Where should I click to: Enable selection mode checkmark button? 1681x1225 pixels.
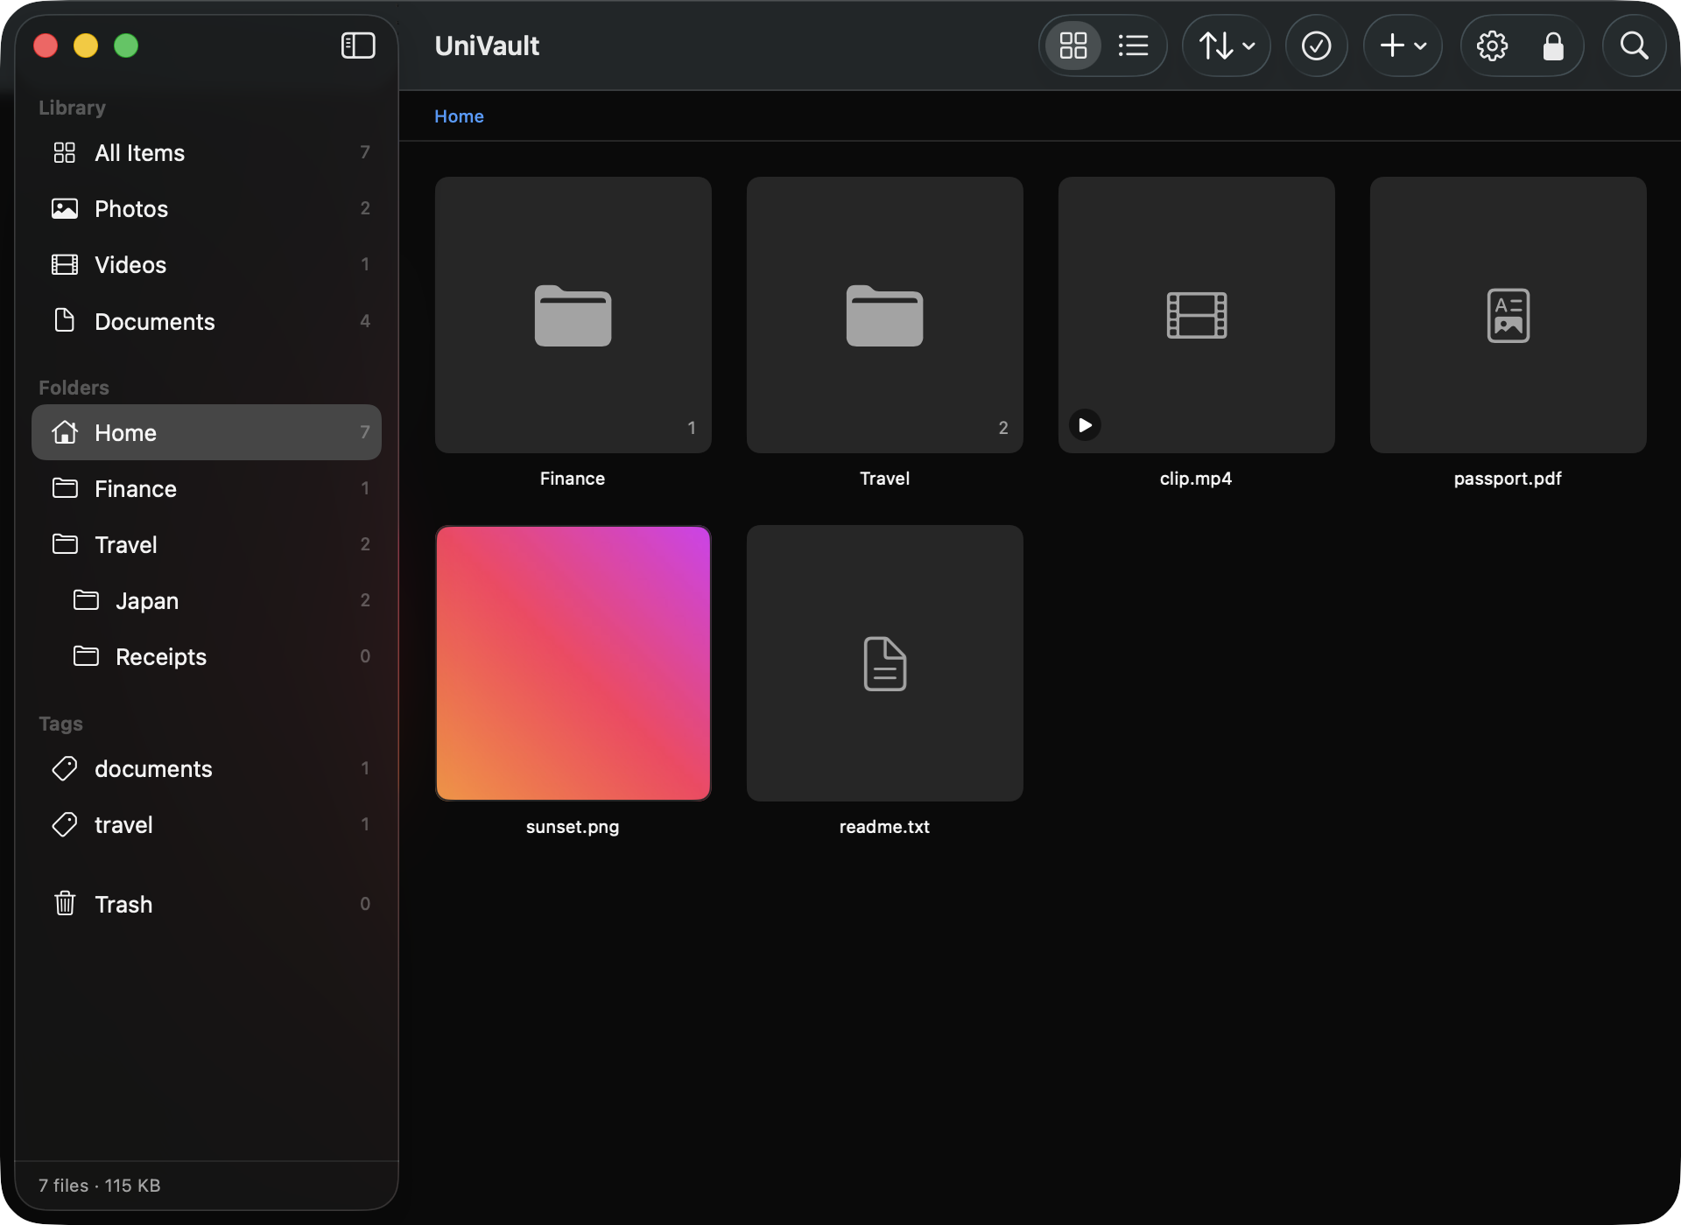click(x=1316, y=45)
